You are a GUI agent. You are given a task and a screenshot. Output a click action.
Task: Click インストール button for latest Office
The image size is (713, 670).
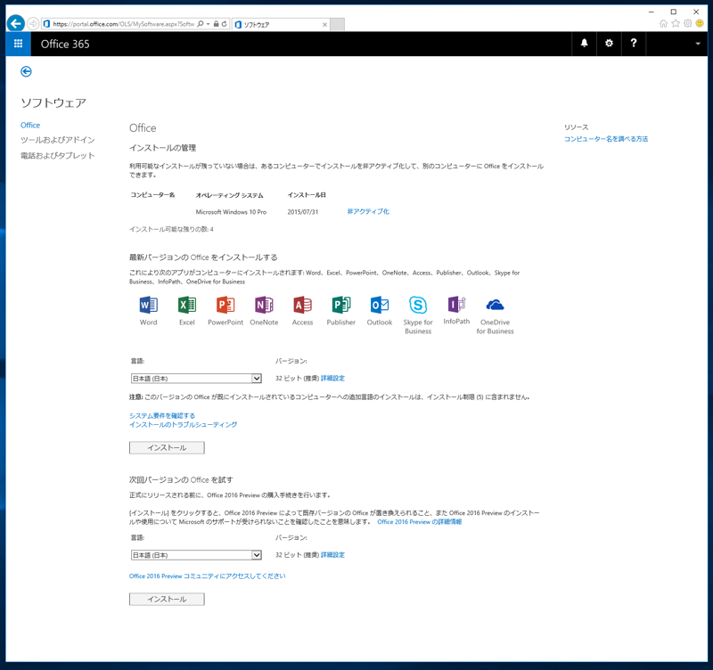pos(167,448)
